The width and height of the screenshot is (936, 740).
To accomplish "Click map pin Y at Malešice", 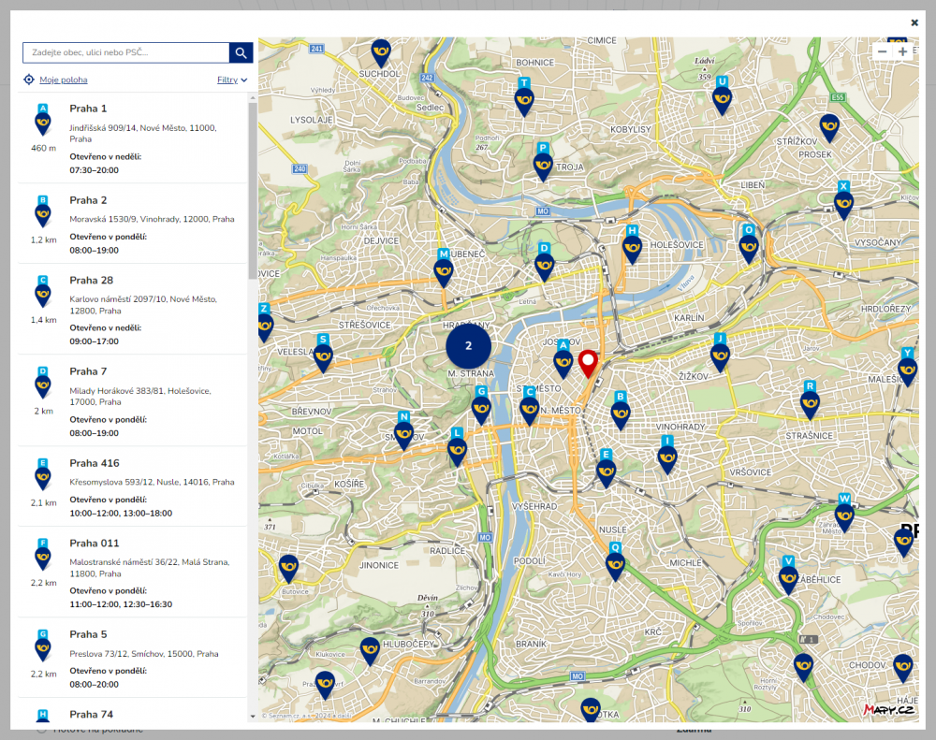I will 907,367.
